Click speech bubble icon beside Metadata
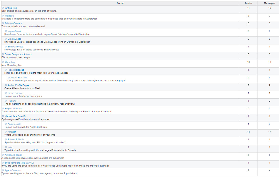Image resolution: width=279 pixels, height=177 pixels. (x=3, y=16)
